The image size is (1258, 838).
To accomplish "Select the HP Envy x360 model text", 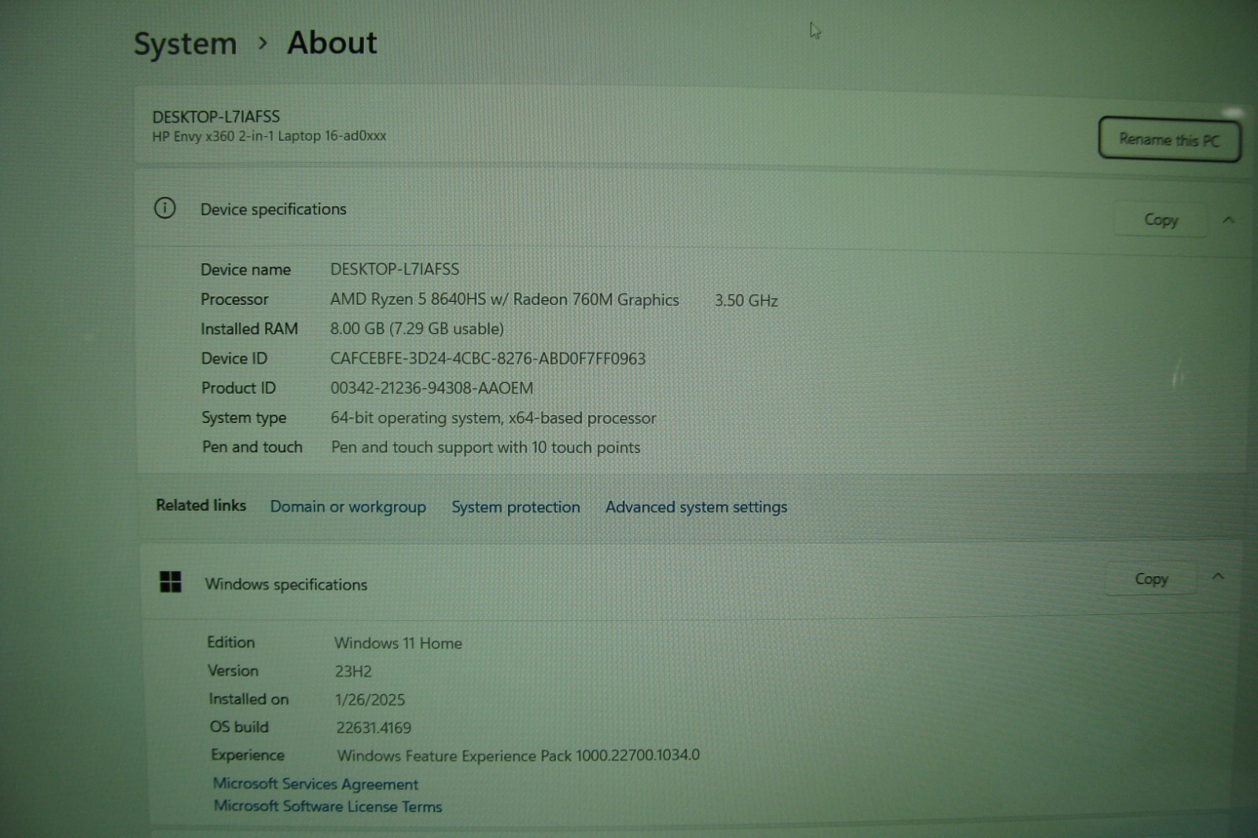I will [269, 136].
